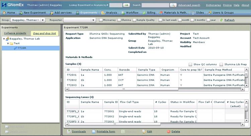251x136 pixels.
Task: Collapse the Test project tree node
Action: tap(8, 43)
